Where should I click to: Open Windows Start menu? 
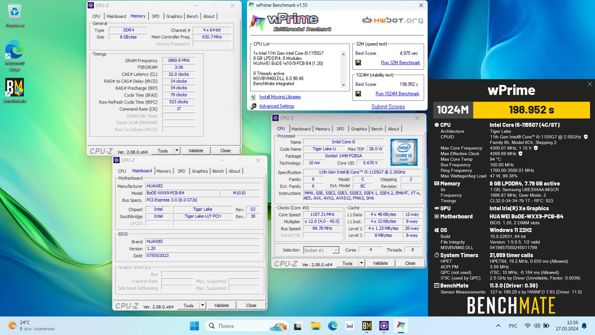[x=194, y=326]
